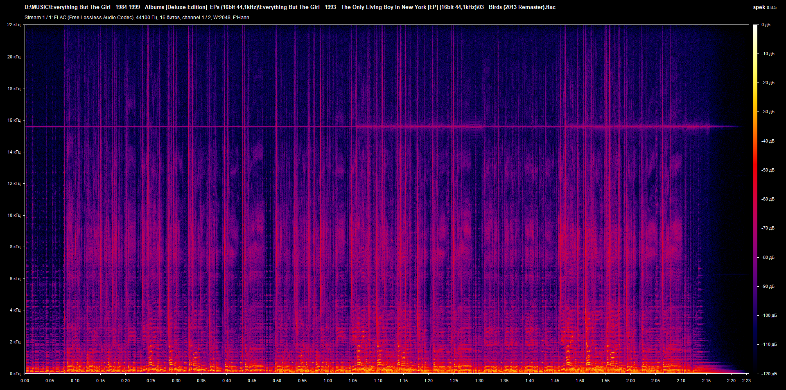Screen dimensions: 786x390
Task: Click the '-90 дБ' level scale label
Action: click(768, 287)
